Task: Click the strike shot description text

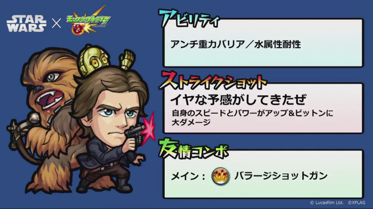Action: (252, 118)
